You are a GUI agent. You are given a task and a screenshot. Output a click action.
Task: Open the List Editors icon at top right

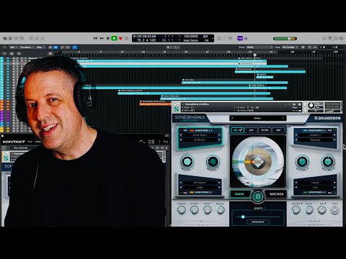(x=324, y=38)
